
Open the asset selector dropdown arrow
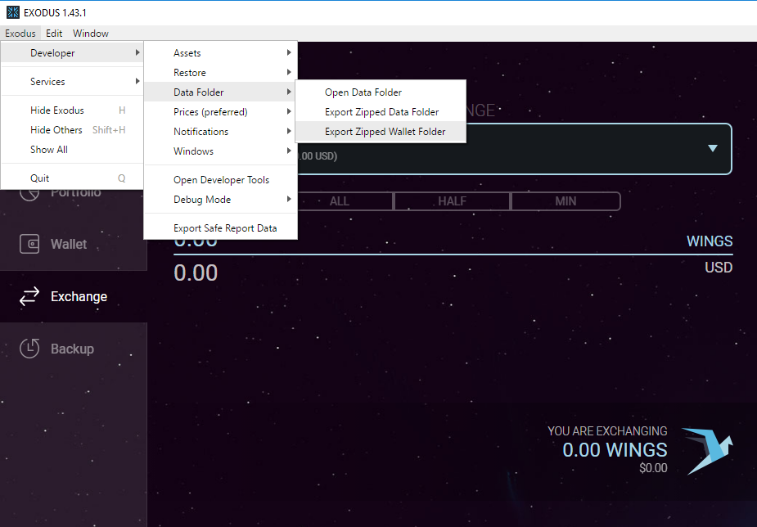[713, 148]
